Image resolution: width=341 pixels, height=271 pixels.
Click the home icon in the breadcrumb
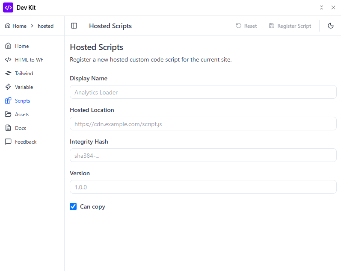[8, 26]
